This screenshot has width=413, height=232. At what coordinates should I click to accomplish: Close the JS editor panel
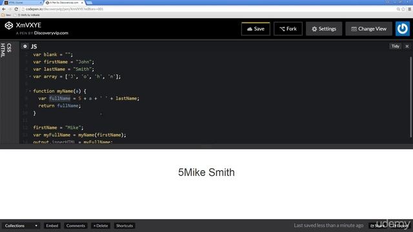pyautogui.click(x=407, y=46)
